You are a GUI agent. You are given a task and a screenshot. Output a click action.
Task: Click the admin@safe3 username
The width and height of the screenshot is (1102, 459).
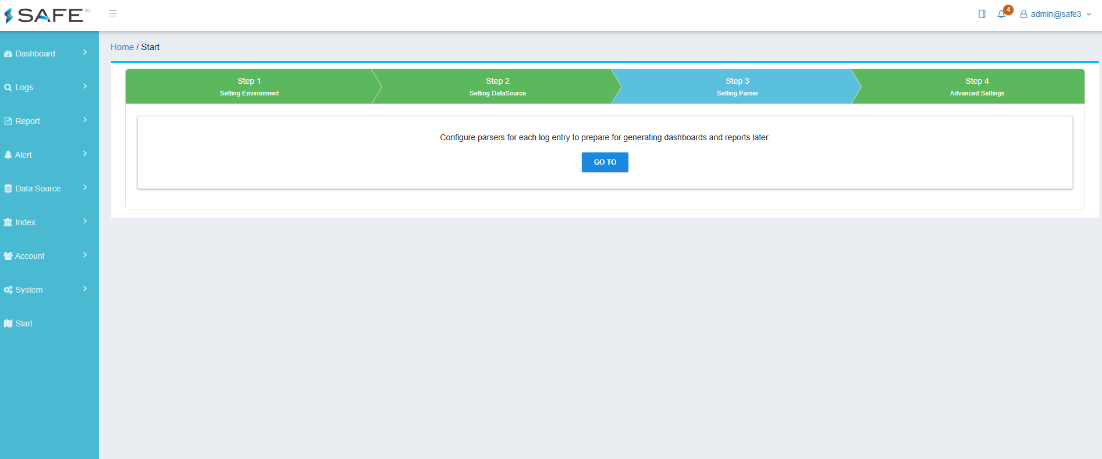1056,15
